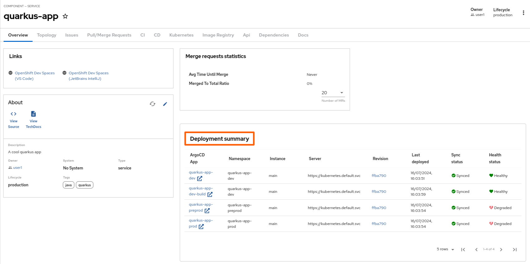Open View Source code icon
Image resolution: width=530 pixels, height=264 pixels.
click(x=13, y=114)
